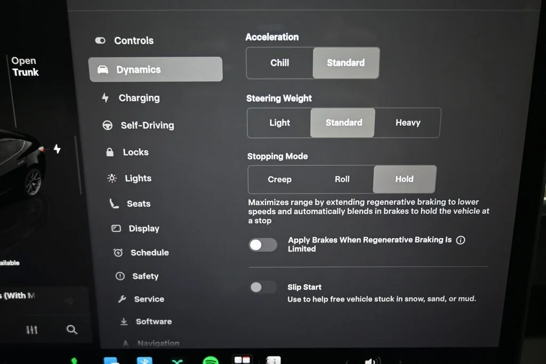Click the seat icon beside Seats
This screenshot has height=364, width=546.
click(x=114, y=204)
